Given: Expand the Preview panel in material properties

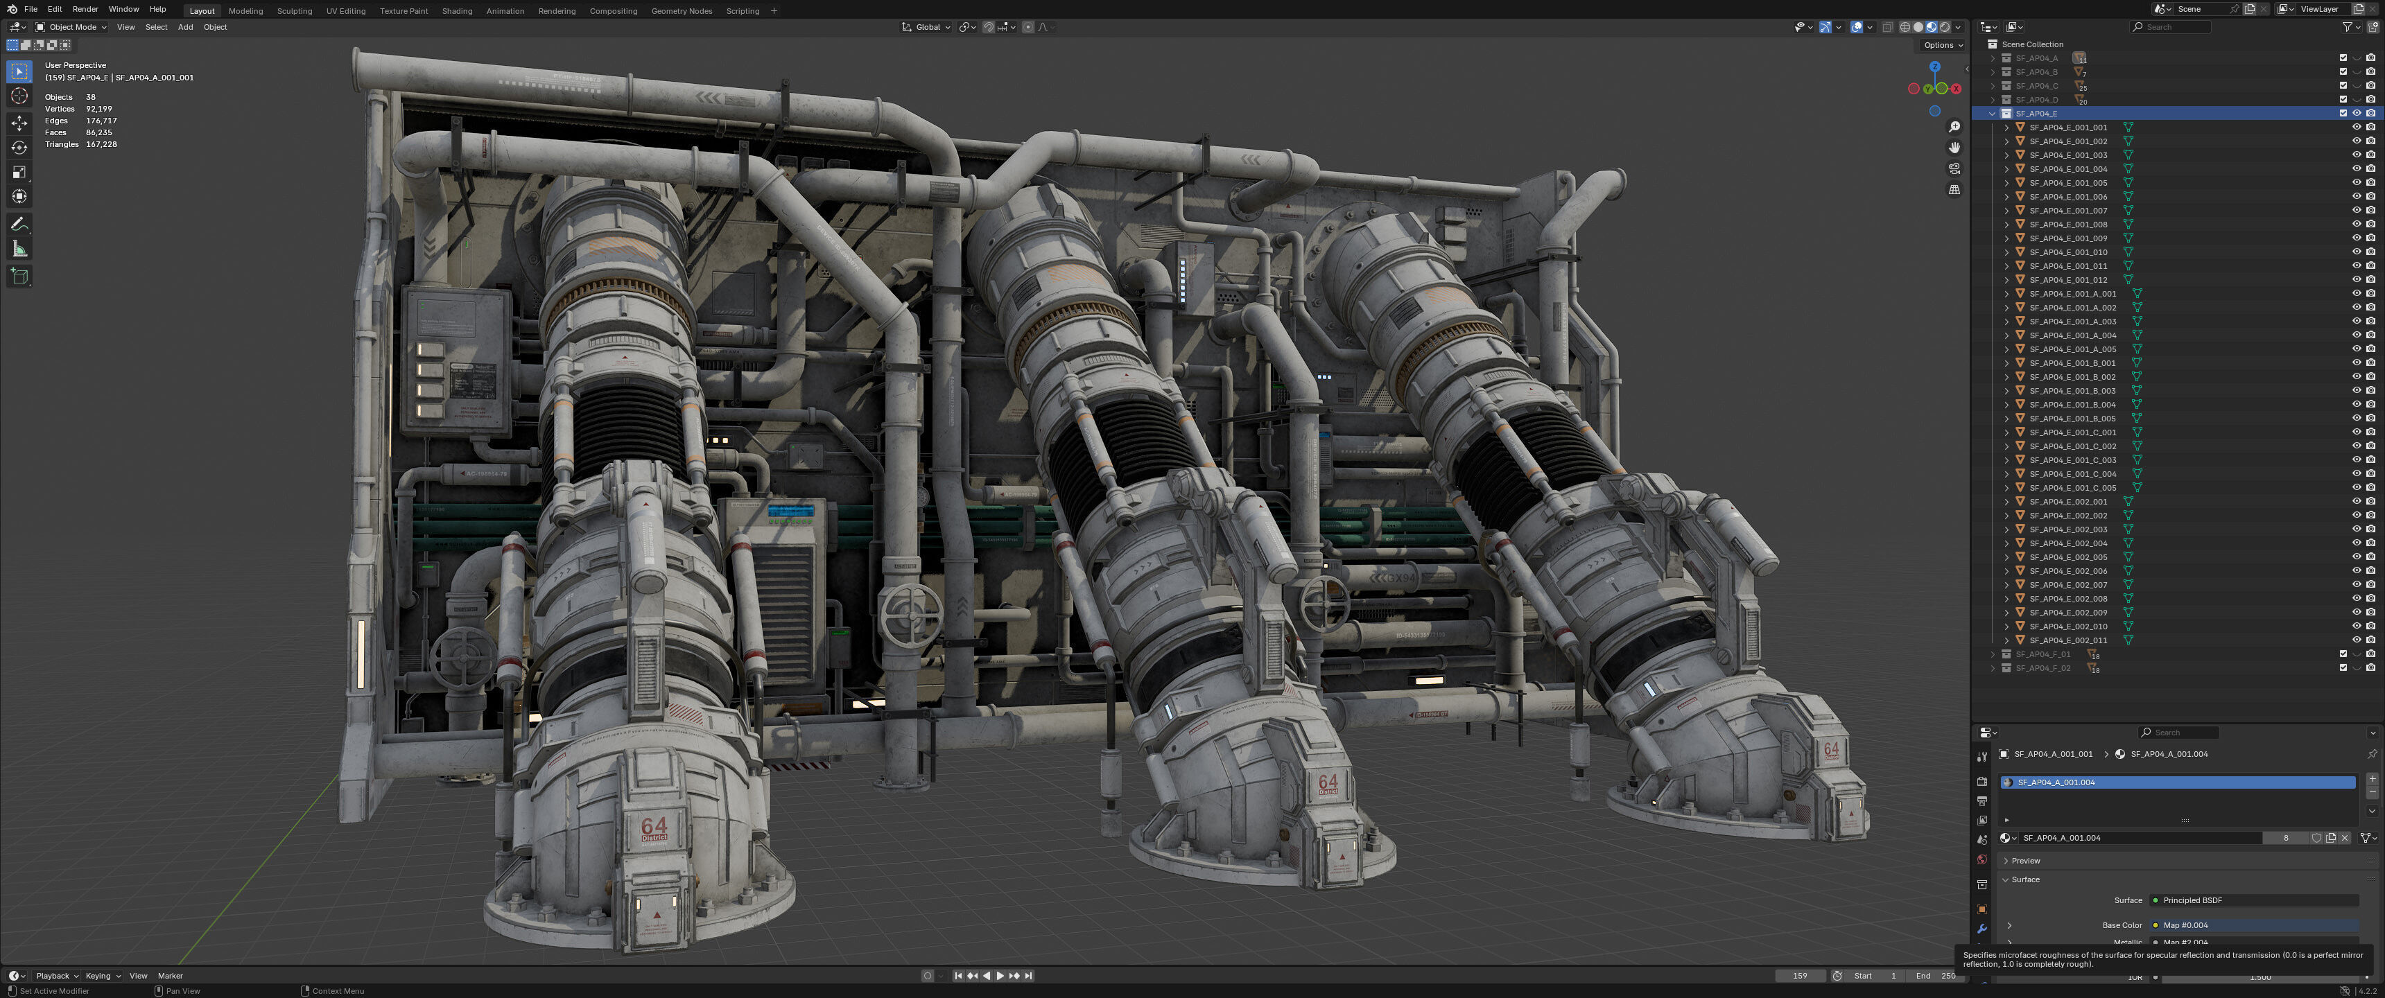Looking at the screenshot, I should coord(2025,861).
